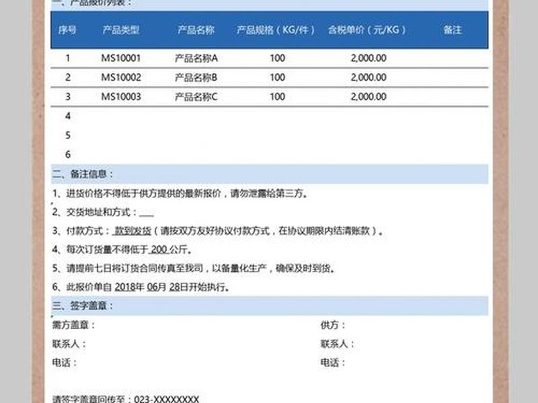Click the 供方 label

333,325
